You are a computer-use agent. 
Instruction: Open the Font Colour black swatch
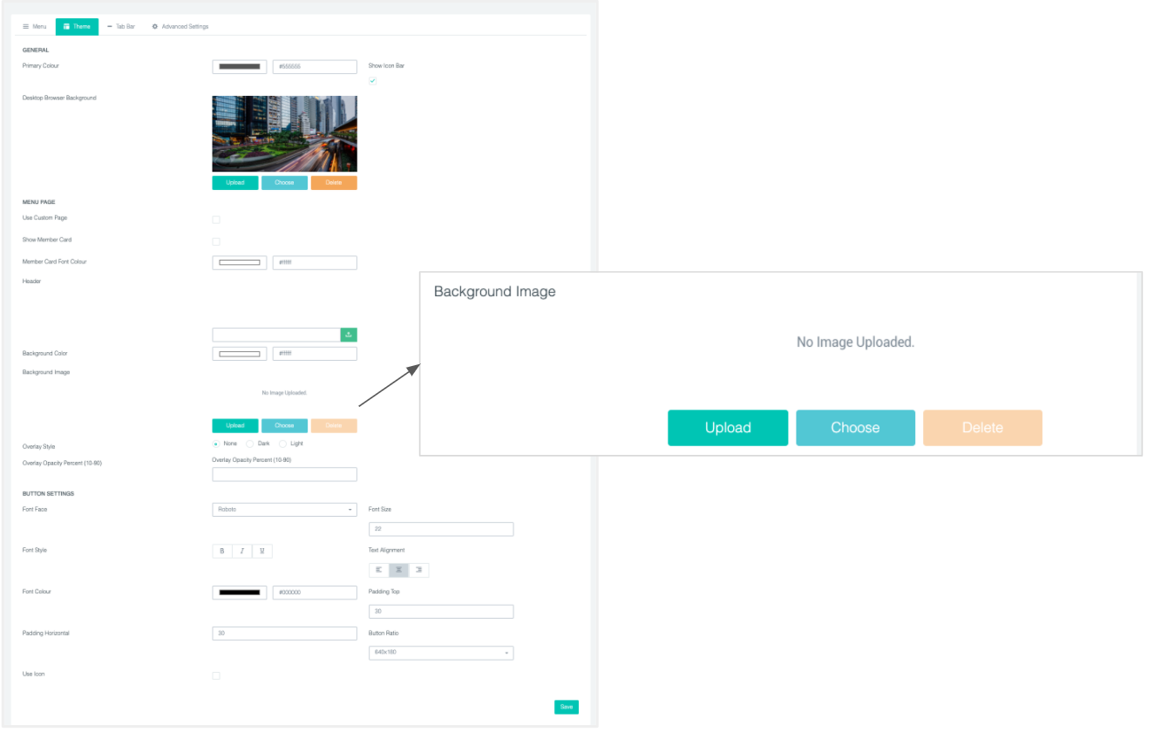[x=240, y=593]
